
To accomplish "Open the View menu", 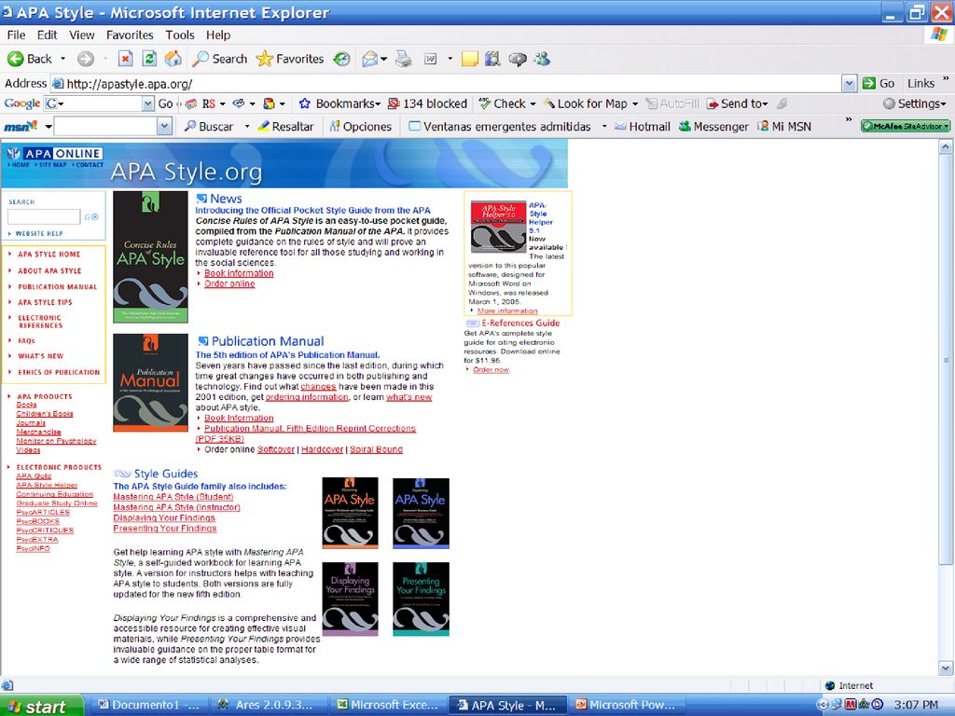I will tap(82, 34).
